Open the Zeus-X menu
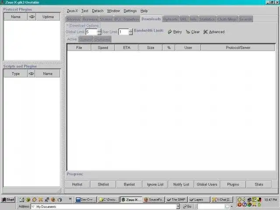This screenshot has height=210, width=280. coord(72,11)
